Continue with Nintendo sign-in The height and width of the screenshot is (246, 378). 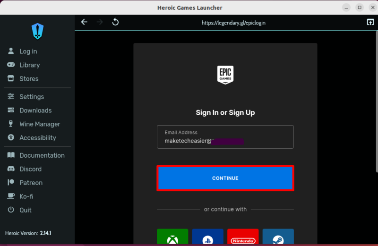[x=243, y=237]
